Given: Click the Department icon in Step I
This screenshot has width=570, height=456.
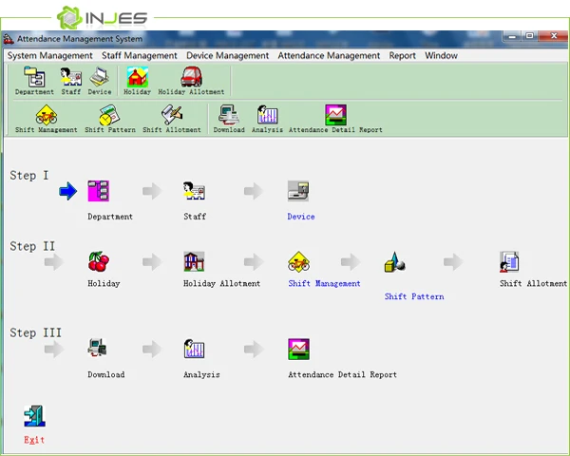Looking at the screenshot, I should click(x=99, y=191).
